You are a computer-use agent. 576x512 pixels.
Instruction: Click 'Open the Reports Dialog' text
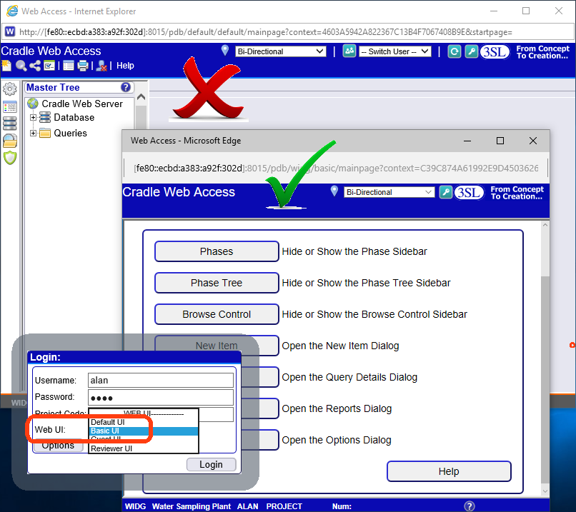coord(337,408)
